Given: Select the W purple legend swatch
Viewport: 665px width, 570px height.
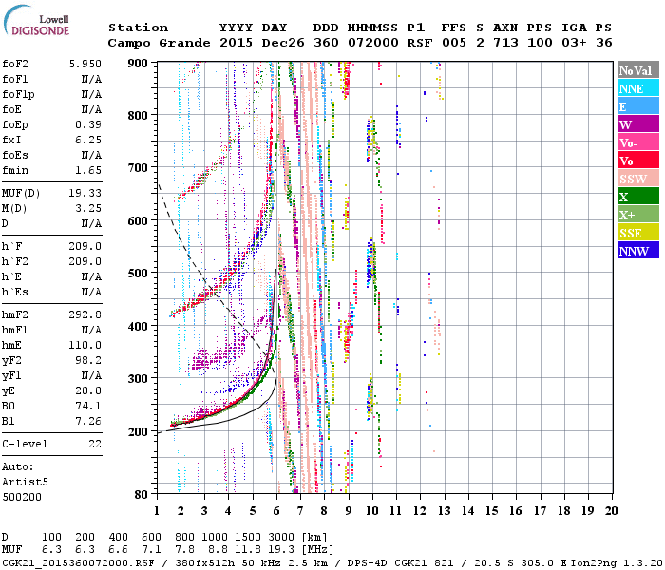Looking at the screenshot, I should tap(638, 124).
